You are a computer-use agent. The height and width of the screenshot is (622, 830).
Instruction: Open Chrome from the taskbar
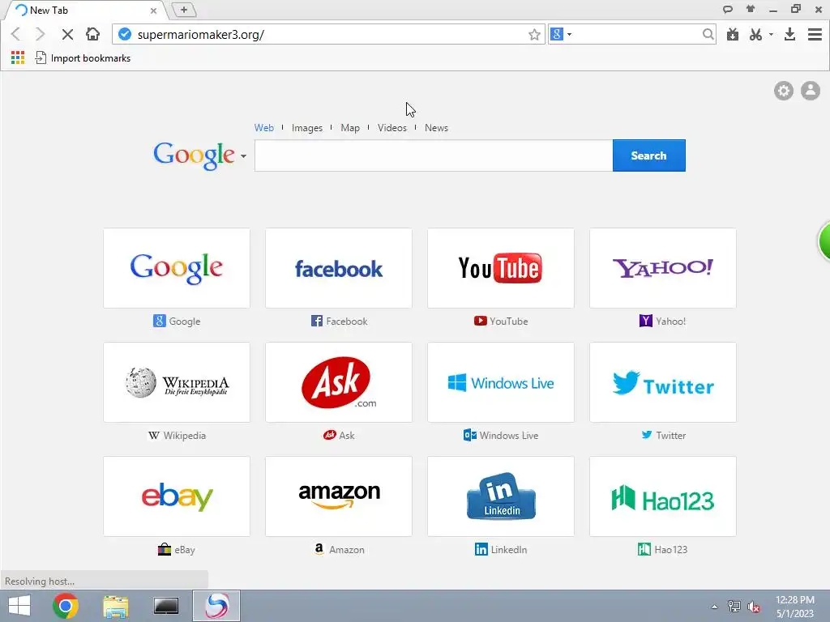click(x=66, y=606)
